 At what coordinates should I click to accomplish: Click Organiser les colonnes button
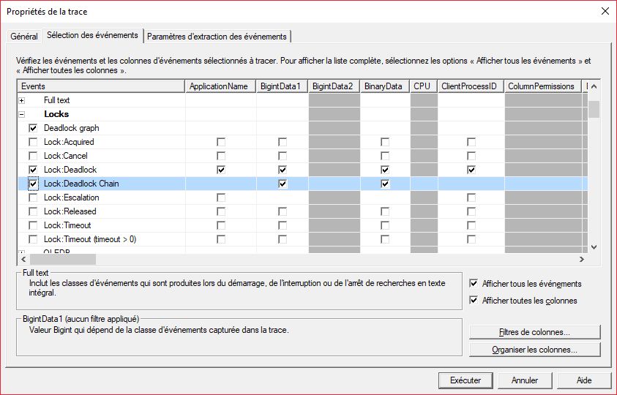point(534,350)
